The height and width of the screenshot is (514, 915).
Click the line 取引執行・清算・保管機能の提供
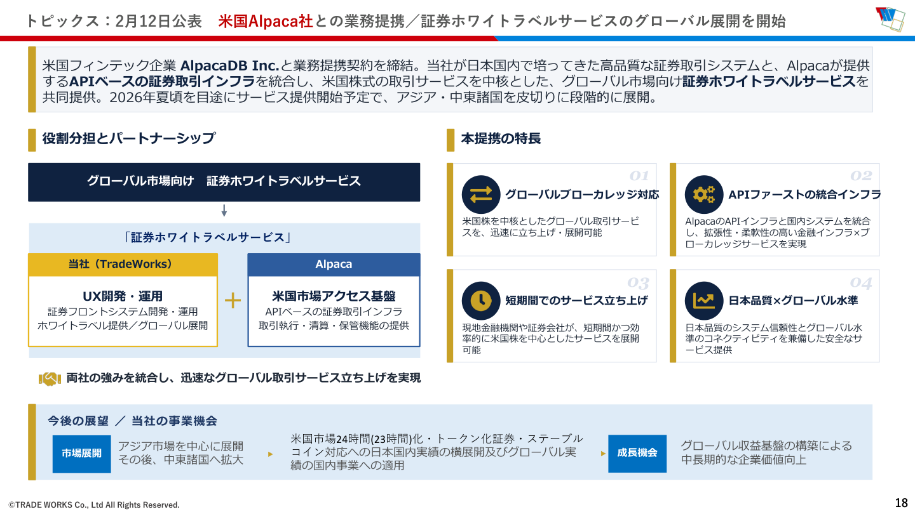pos(334,326)
